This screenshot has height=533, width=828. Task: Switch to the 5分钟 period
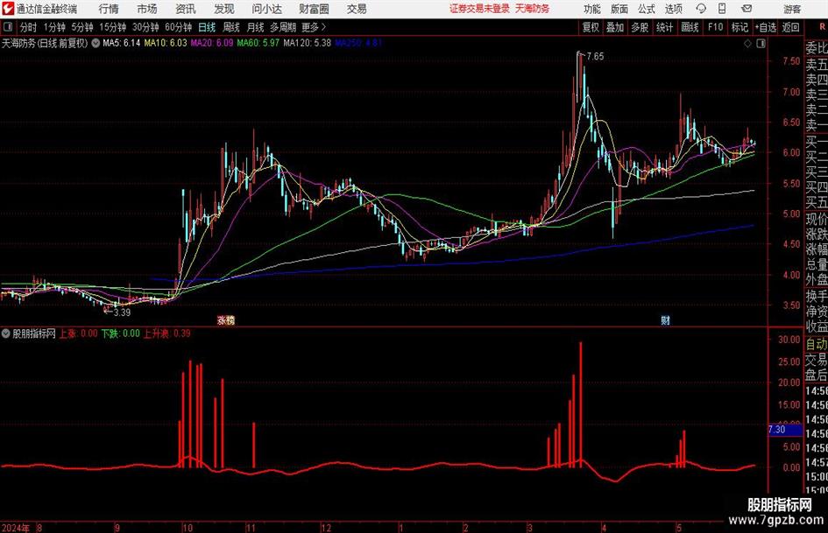(x=81, y=27)
